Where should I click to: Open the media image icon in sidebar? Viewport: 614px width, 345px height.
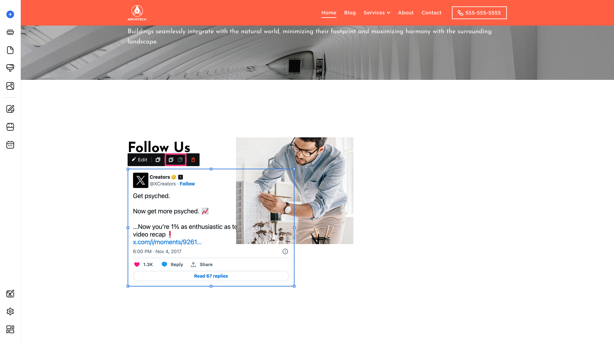10,86
